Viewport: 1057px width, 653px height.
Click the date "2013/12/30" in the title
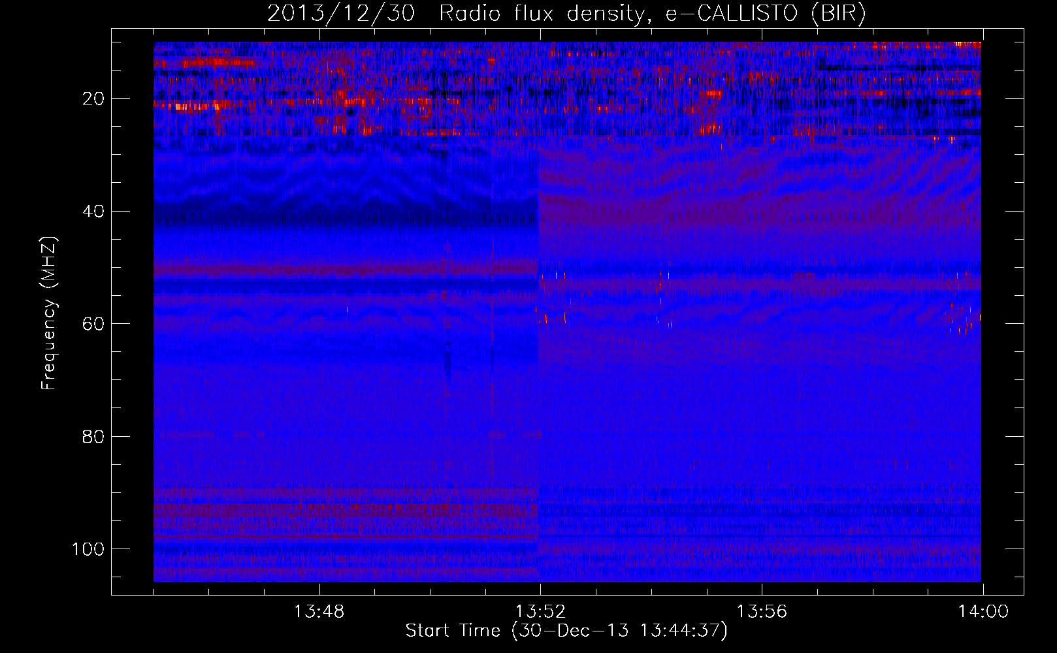341,14
